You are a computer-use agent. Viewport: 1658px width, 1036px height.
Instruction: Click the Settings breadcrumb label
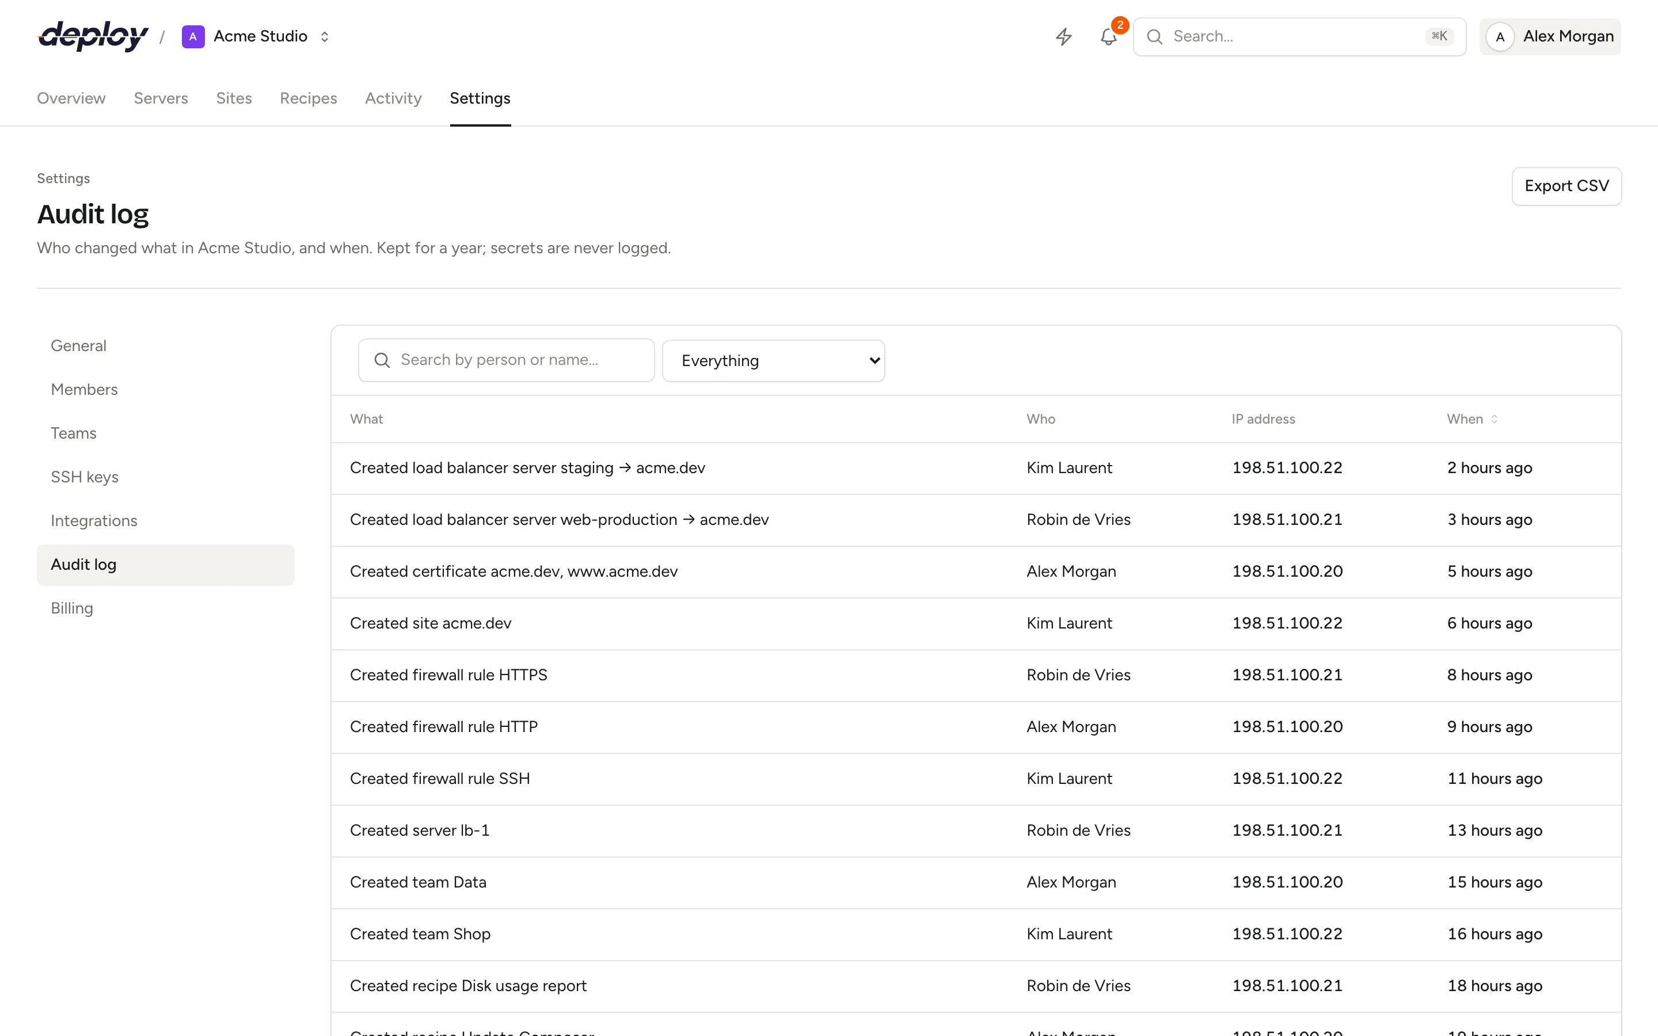point(64,178)
